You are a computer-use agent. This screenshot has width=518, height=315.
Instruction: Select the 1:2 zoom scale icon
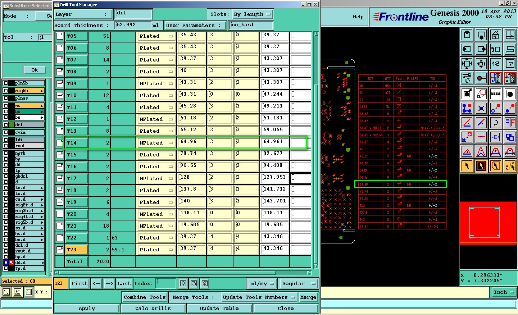496,64
